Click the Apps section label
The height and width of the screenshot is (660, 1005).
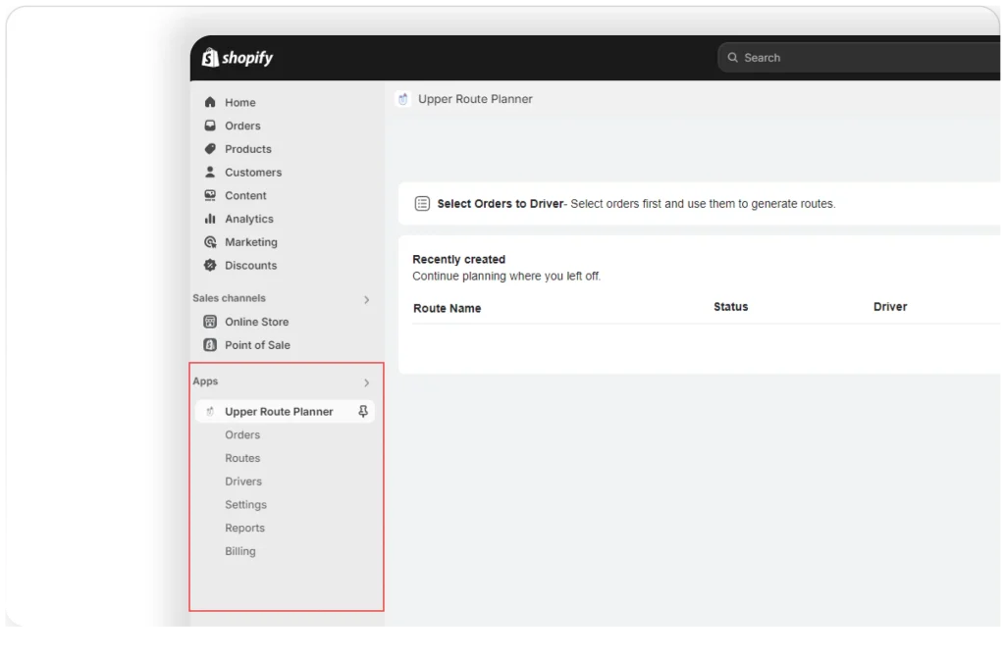pyautogui.click(x=205, y=381)
